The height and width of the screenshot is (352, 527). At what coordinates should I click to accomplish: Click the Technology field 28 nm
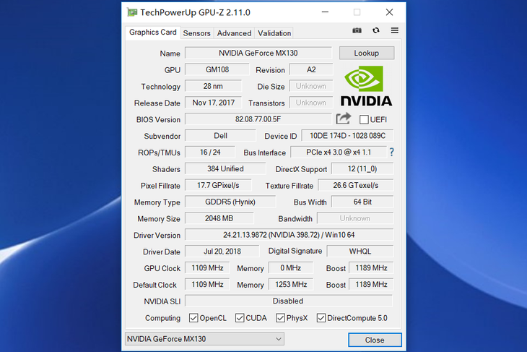(x=213, y=86)
